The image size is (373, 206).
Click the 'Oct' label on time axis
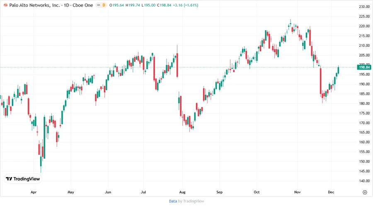pos(257,192)
